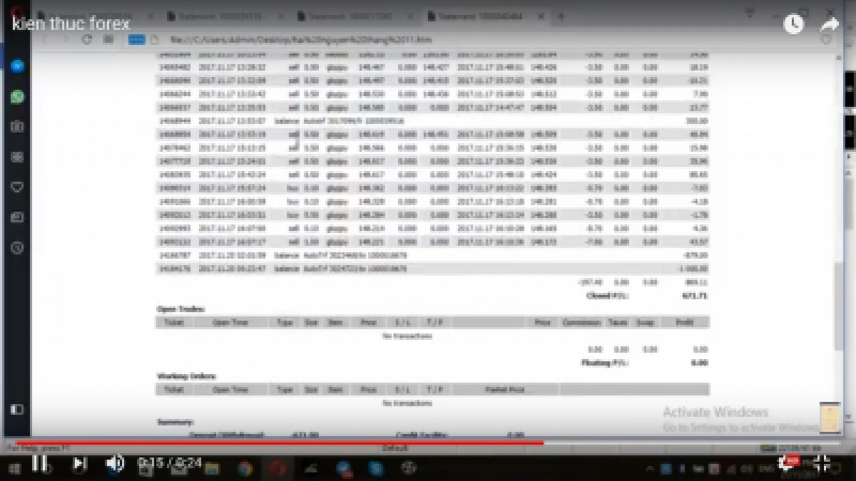
Task: Open Personal News in Opera sidebar
Action: 18,217
